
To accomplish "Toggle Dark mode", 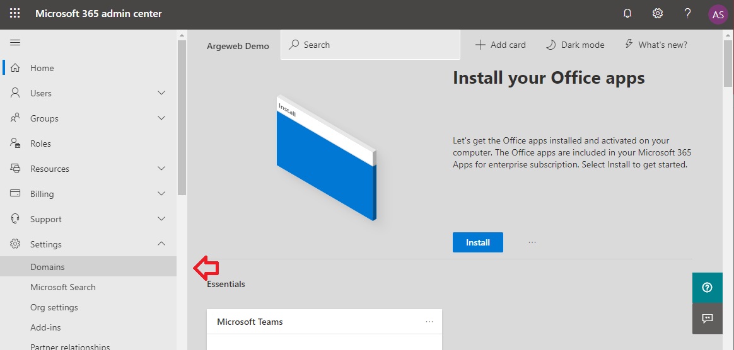I will [575, 45].
